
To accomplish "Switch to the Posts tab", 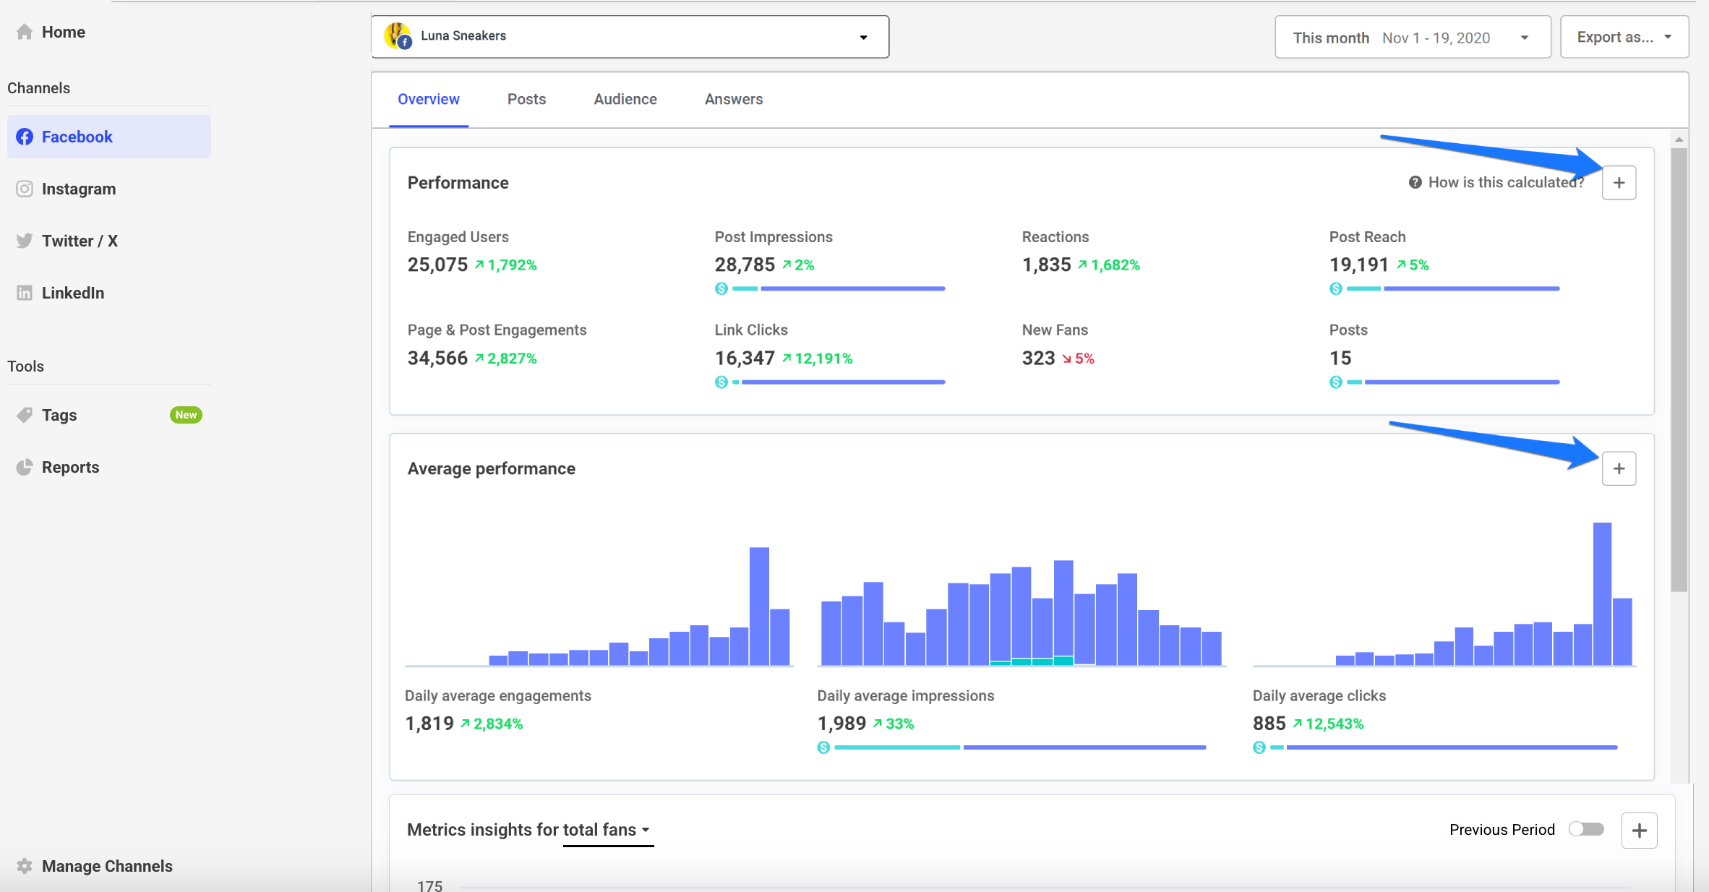I will [x=526, y=99].
